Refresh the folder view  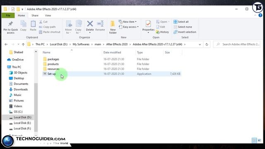pos(207,44)
